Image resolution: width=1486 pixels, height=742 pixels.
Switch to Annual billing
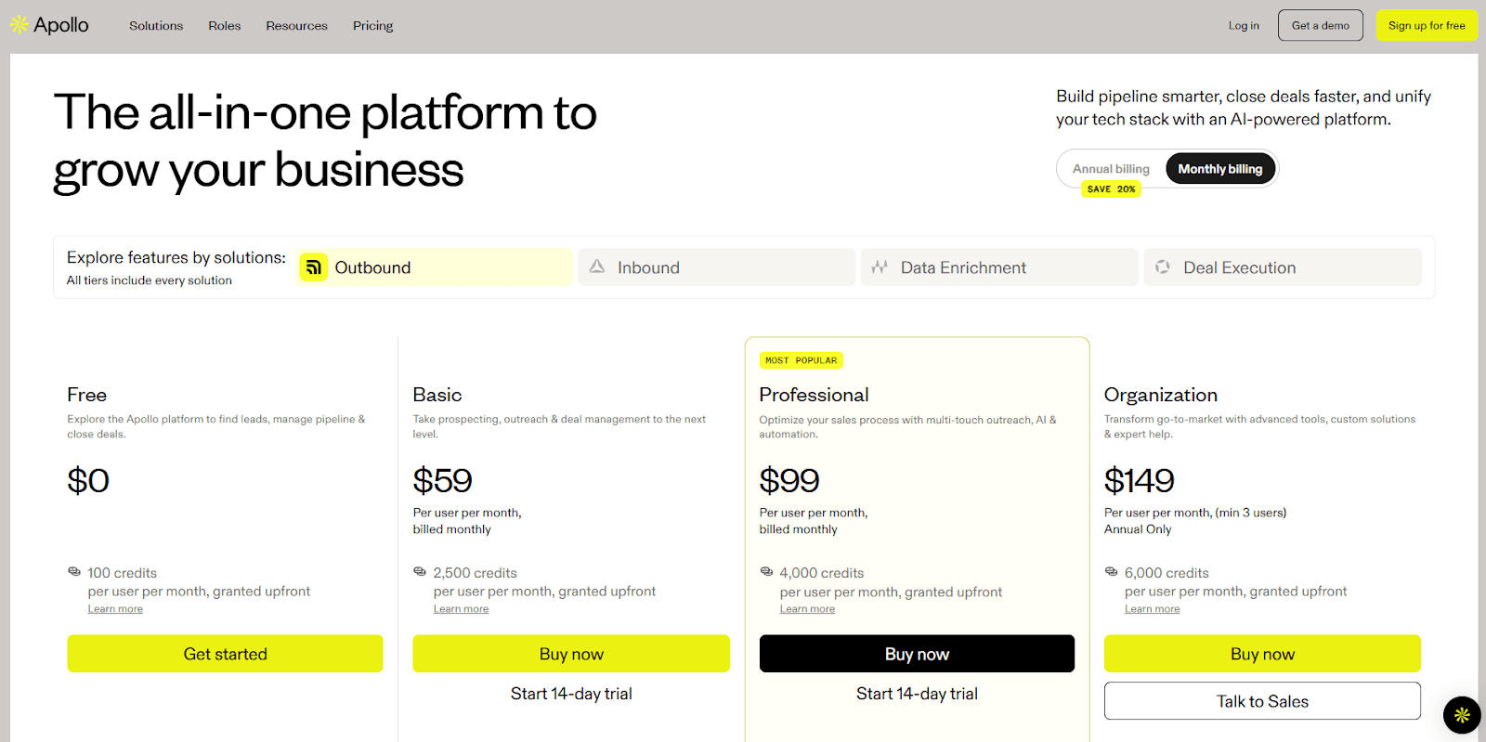1111,169
